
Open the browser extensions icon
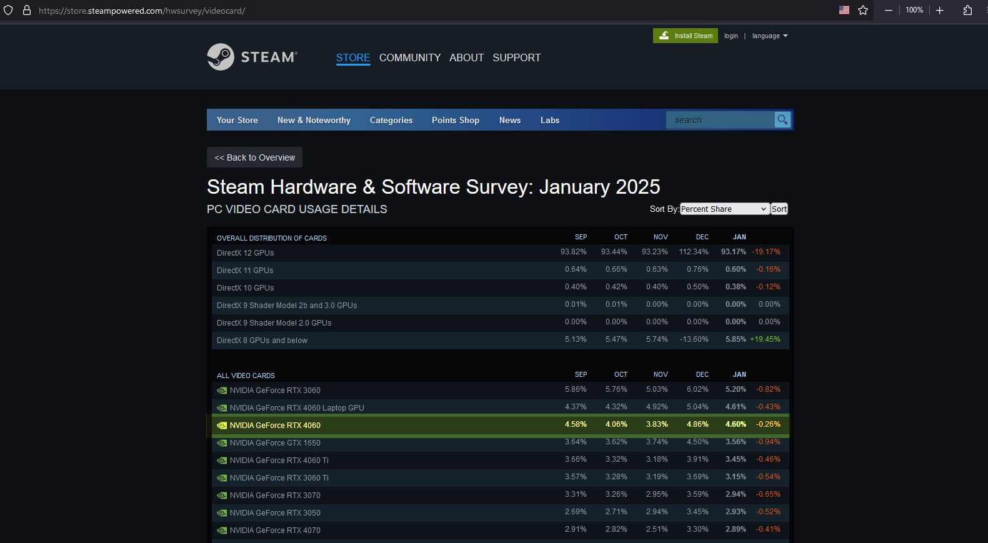pyautogui.click(x=967, y=10)
